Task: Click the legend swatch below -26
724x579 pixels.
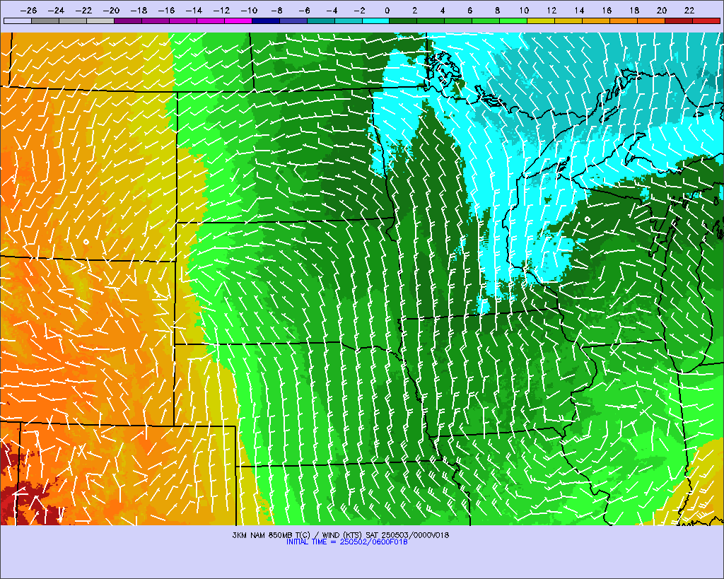Action: pos(18,21)
